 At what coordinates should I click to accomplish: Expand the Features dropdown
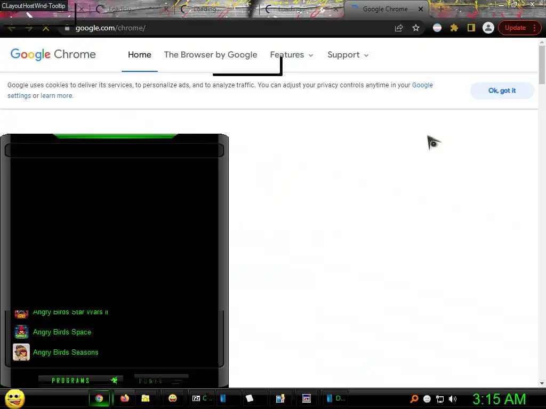coord(292,55)
